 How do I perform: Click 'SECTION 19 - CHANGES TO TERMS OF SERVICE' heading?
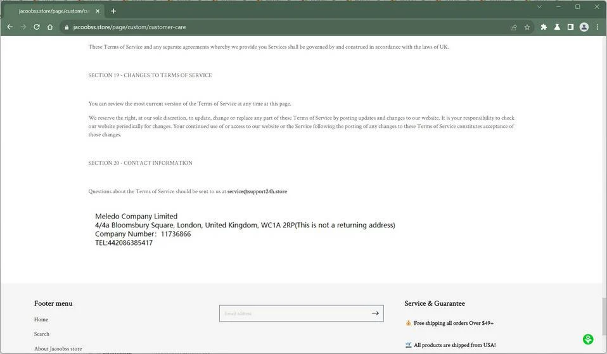(x=150, y=75)
